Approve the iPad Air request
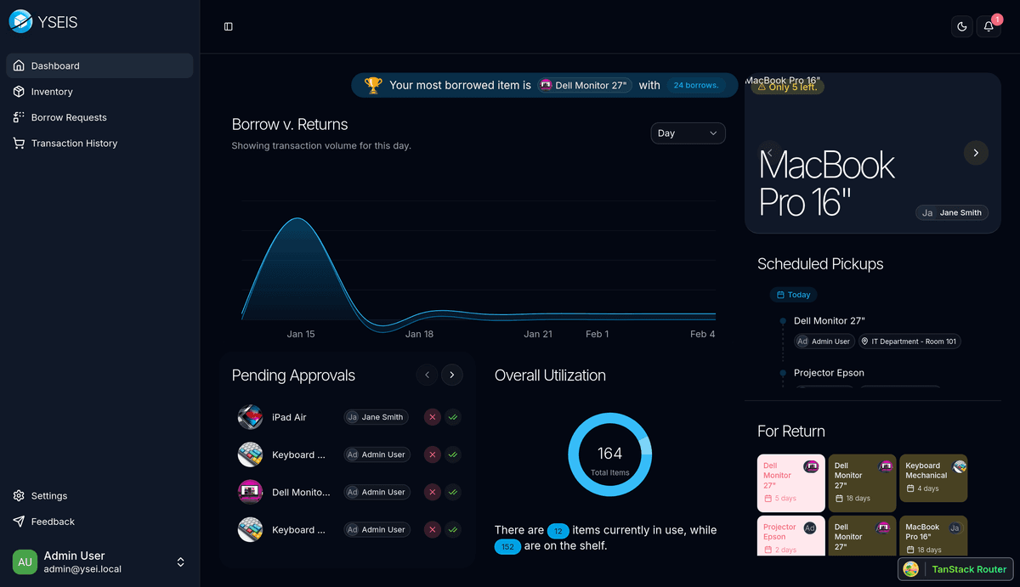 pos(453,417)
